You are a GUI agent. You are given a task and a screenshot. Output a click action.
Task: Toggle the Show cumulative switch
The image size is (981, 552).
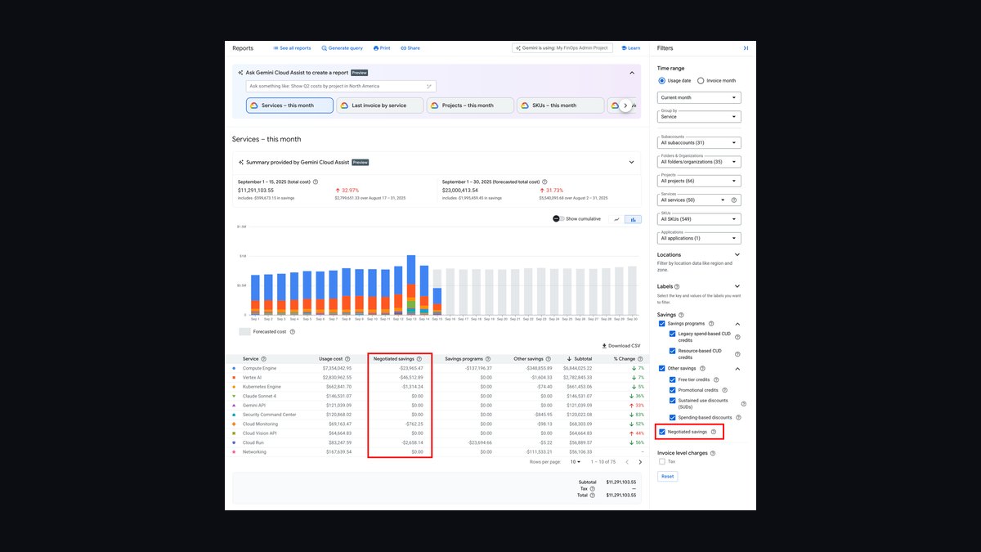558,219
